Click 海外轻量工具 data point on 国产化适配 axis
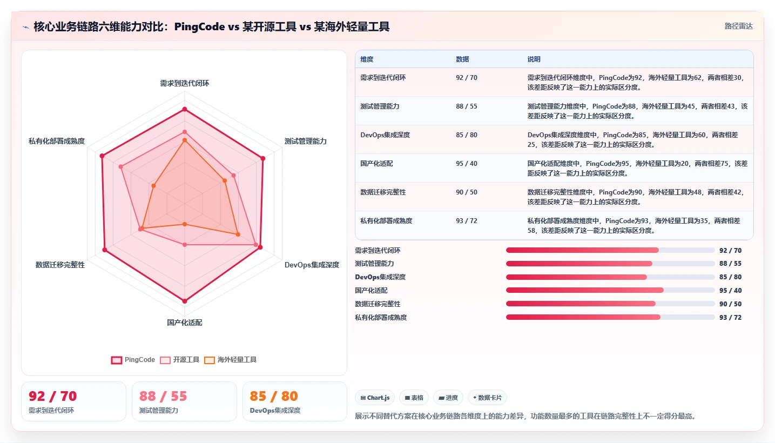Image resolution: width=775 pixels, height=443 pixels. tap(185, 224)
